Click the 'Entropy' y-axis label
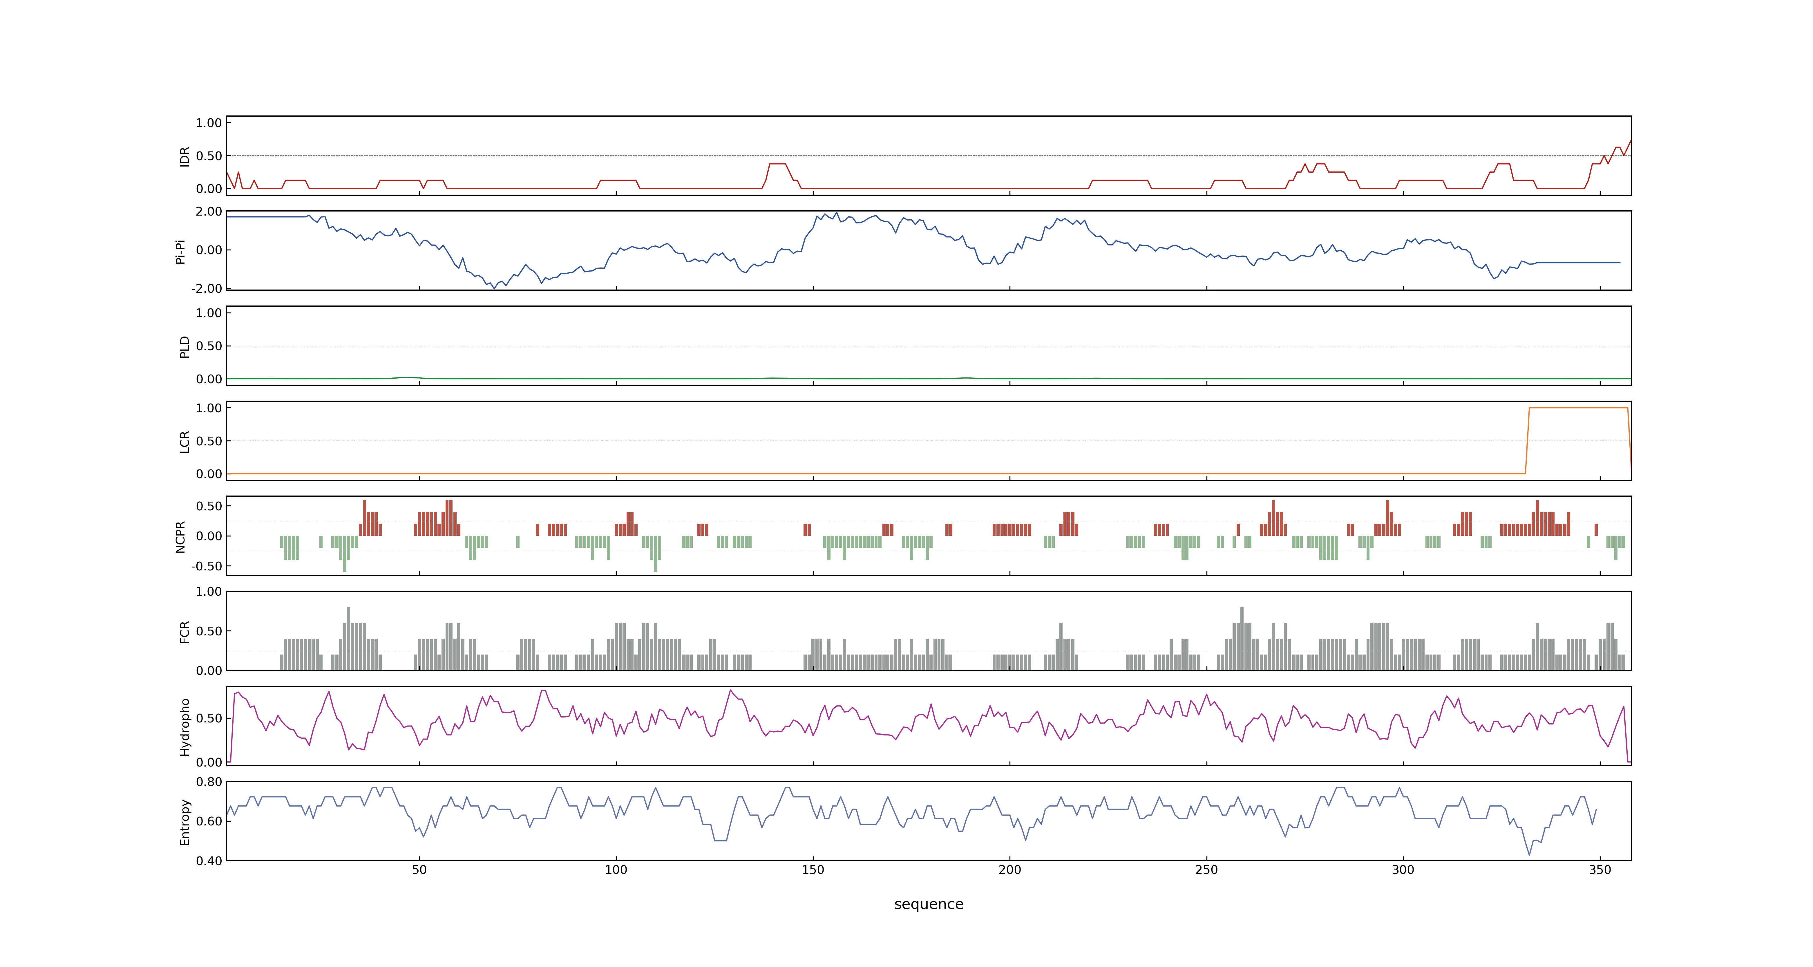The image size is (1813, 967). 185,822
